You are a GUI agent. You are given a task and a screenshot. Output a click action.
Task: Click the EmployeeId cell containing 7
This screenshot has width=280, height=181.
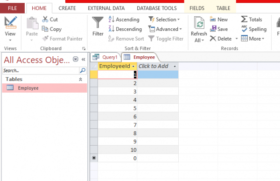pyautogui.click(x=117, y=125)
